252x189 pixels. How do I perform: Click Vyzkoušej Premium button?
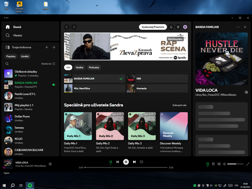click(153, 27)
